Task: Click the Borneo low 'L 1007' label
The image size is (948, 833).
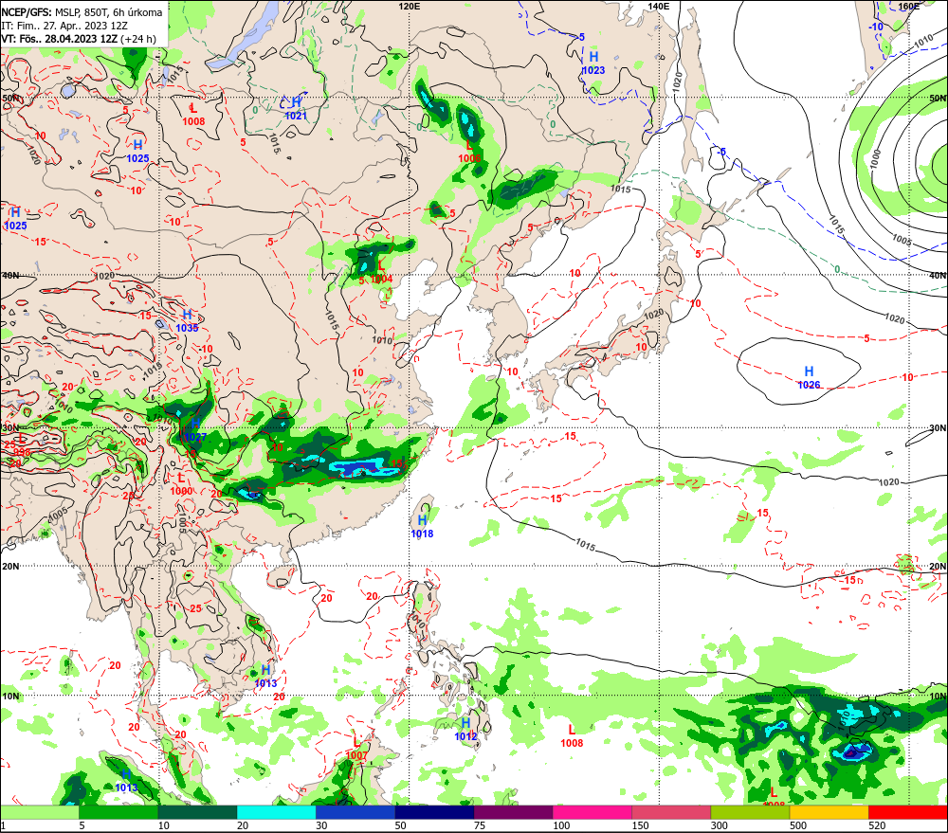Action: [356, 749]
